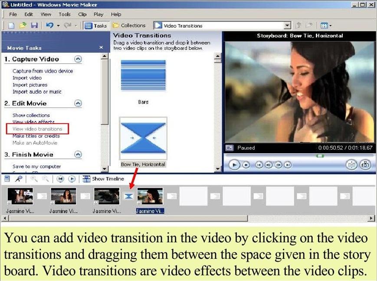Image resolution: width=377 pixels, height=281 pixels.
Task: Click the full screen icon beside Paused
Action: pos(229,148)
